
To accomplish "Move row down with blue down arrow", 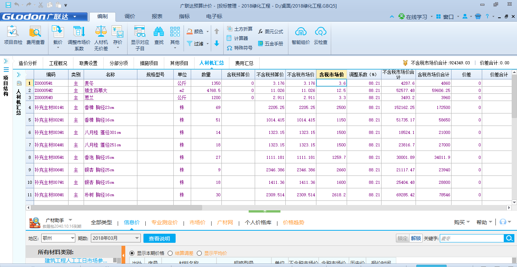I will (216, 43).
